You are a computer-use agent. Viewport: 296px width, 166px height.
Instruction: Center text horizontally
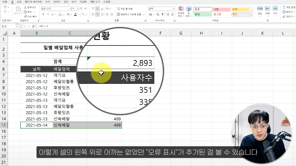coord(97,14)
